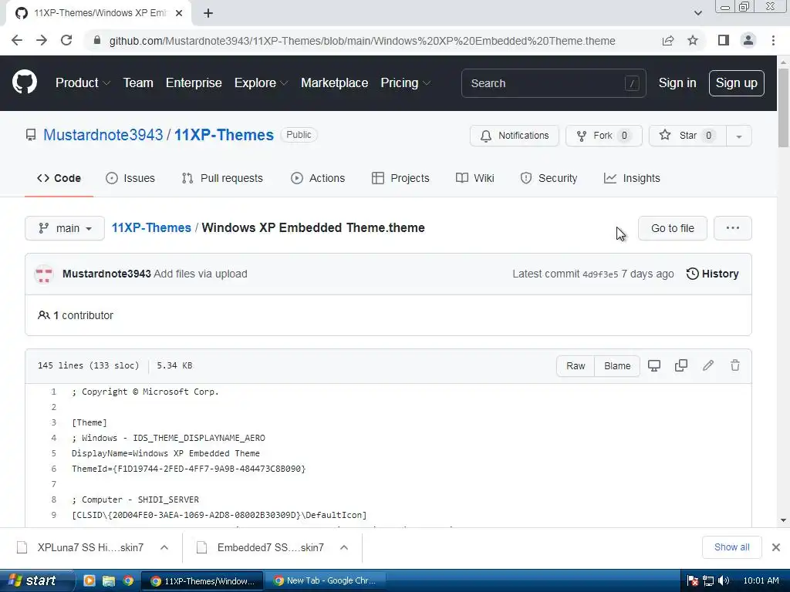Screen dimensions: 790x592
Task: Launch Chrome from quick launch icon
Action: coord(128,581)
